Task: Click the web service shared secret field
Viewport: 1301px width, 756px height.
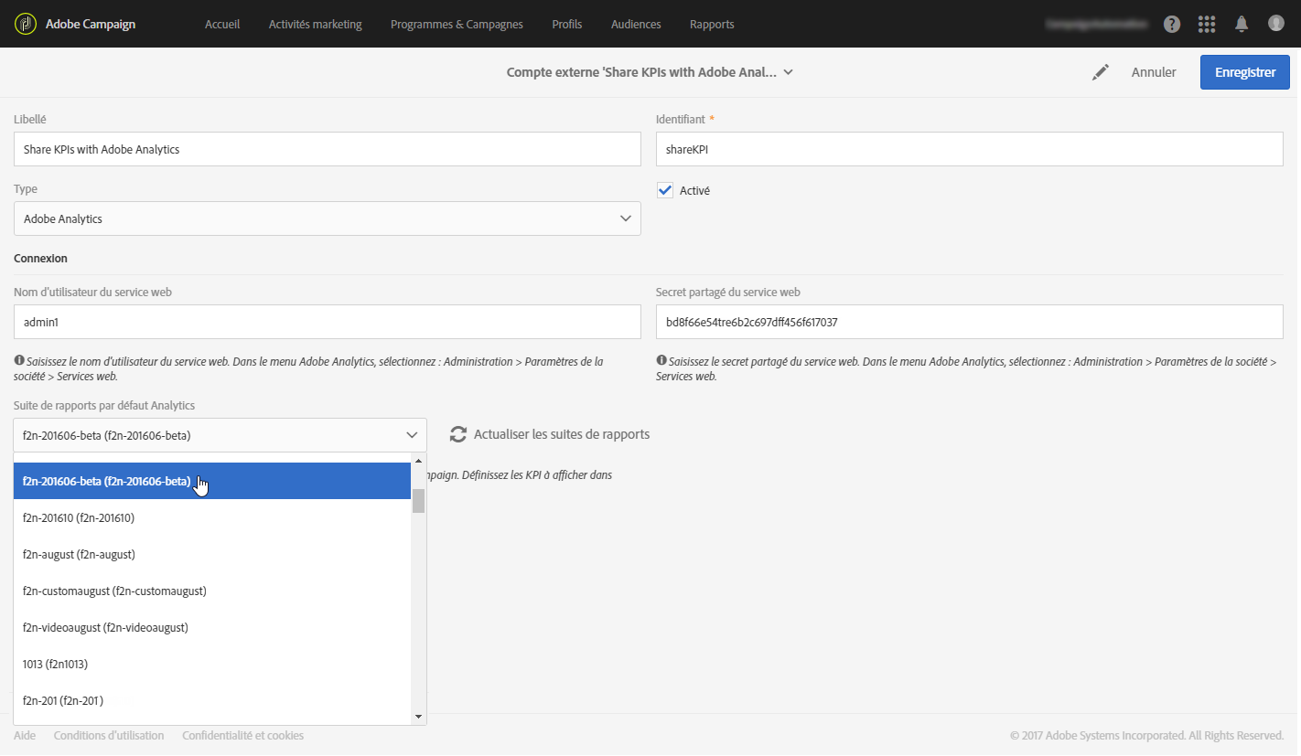Action: pos(970,322)
